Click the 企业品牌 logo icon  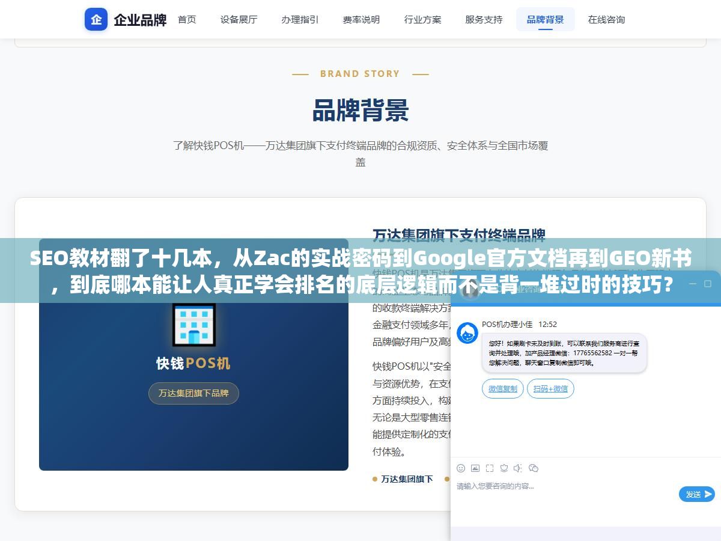point(96,19)
